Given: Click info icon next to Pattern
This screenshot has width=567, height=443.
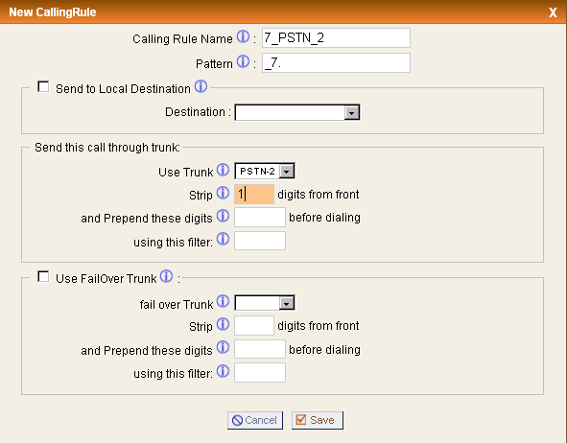Looking at the screenshot, I should 243,61.
